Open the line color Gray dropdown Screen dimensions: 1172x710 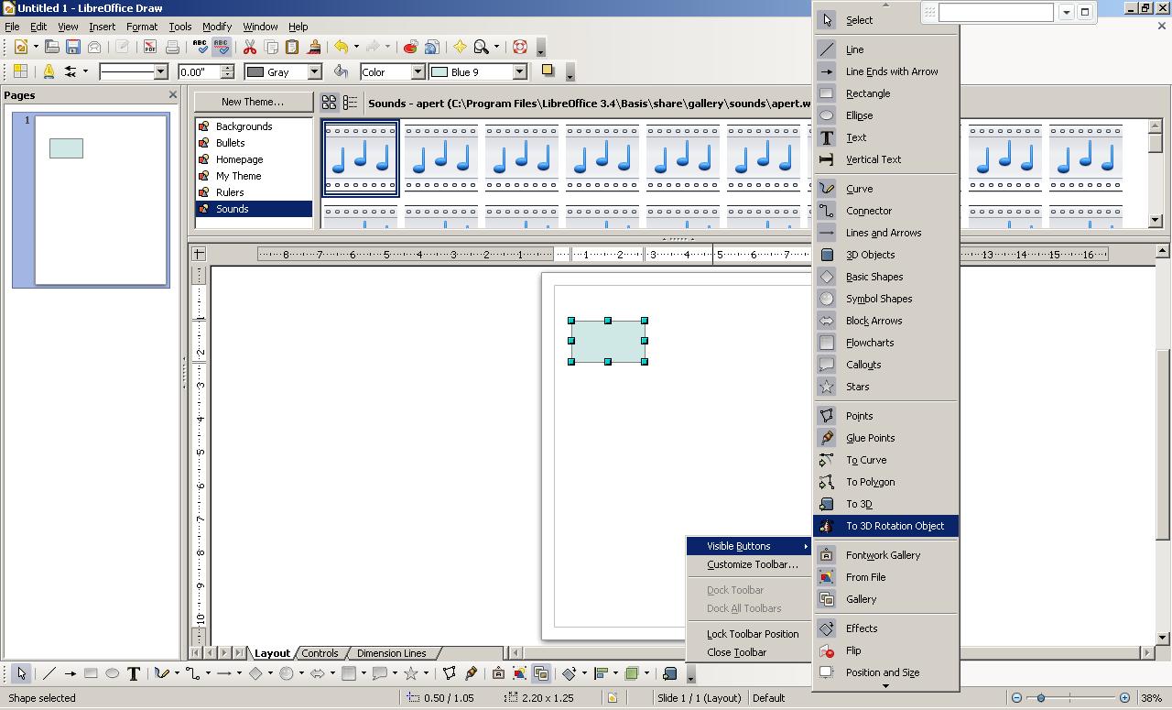[314, 71]
